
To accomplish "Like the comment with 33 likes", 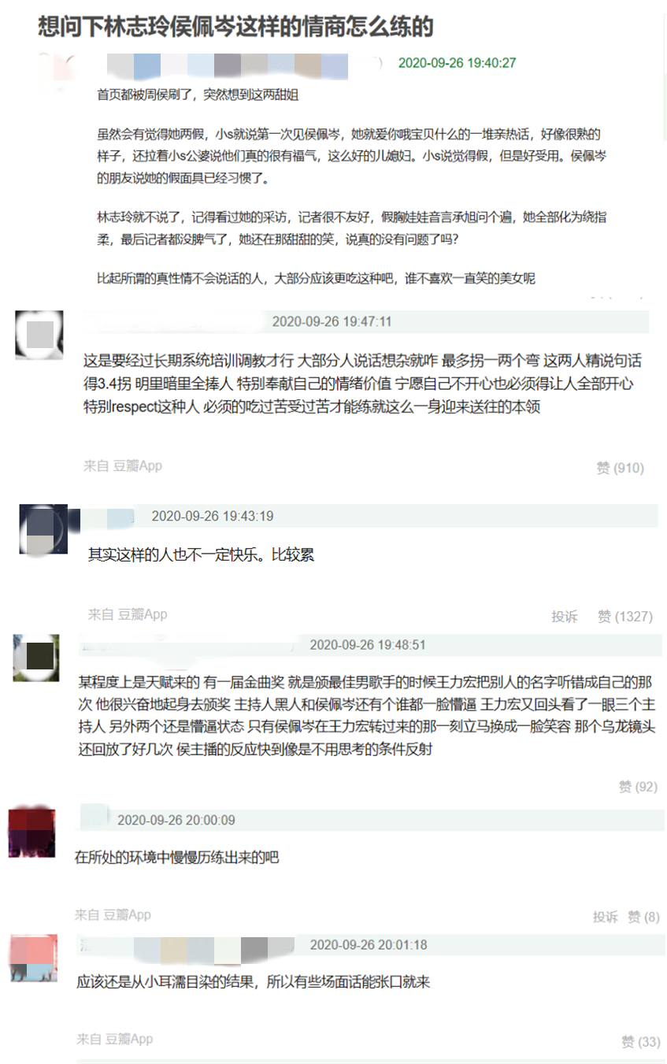I will [x=640, y=1042].
